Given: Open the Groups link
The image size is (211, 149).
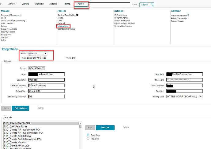Looking at the screenshot, I should (x=4, y=26).
